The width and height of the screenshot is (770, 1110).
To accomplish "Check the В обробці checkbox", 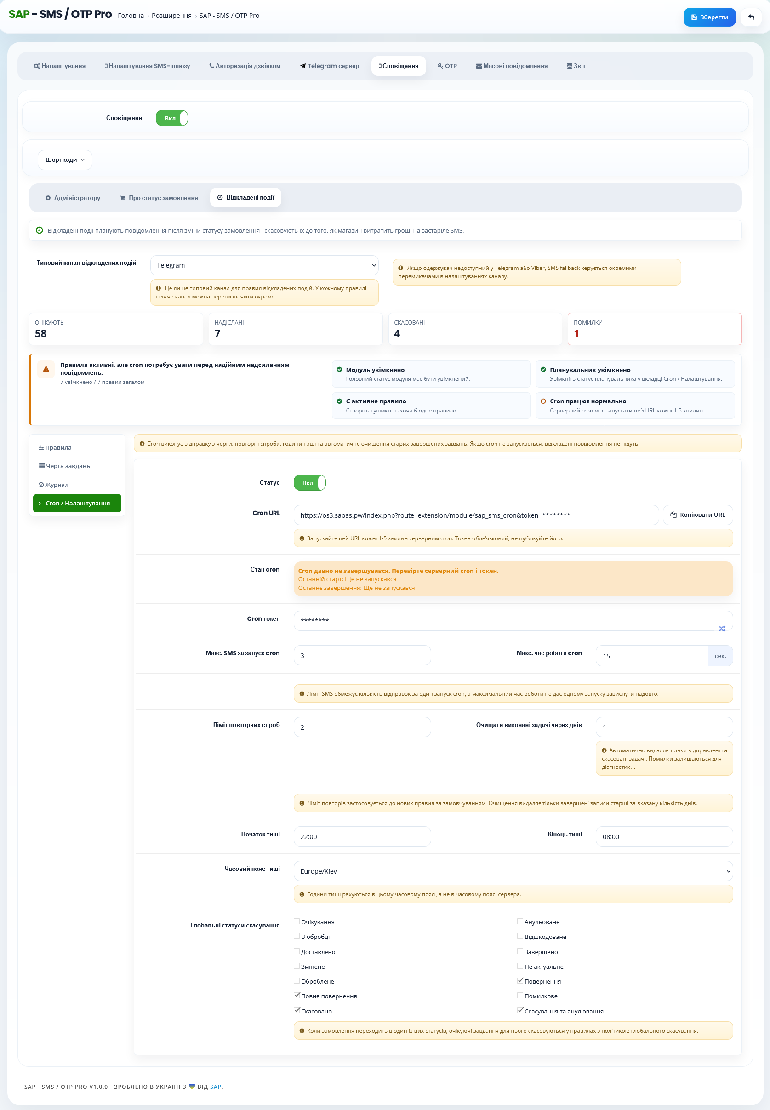I will click(x=297, y=936).
